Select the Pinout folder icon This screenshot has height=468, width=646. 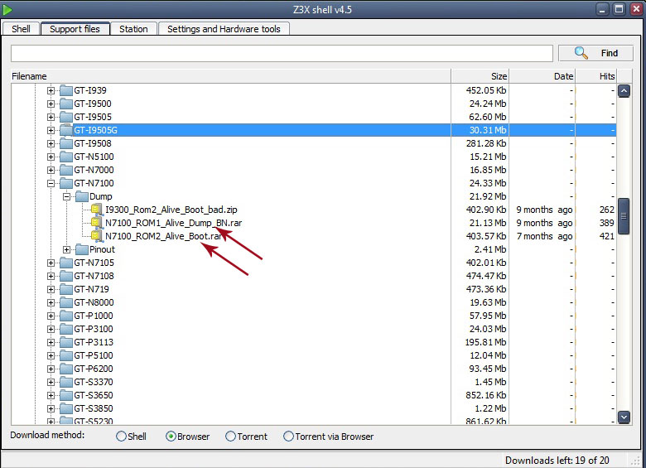82,249
